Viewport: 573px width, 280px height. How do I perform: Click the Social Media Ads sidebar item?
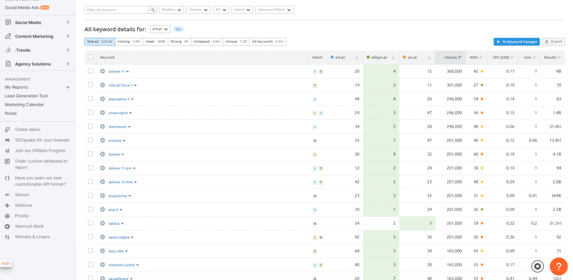tap(22, 7)
